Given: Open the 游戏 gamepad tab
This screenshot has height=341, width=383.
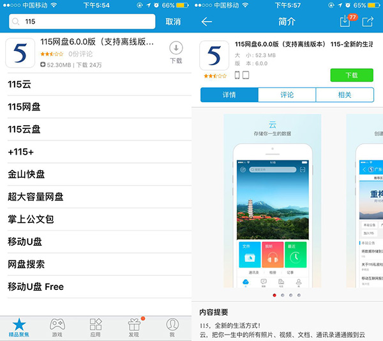Looking at the screenshot, I should click(57, 328).
